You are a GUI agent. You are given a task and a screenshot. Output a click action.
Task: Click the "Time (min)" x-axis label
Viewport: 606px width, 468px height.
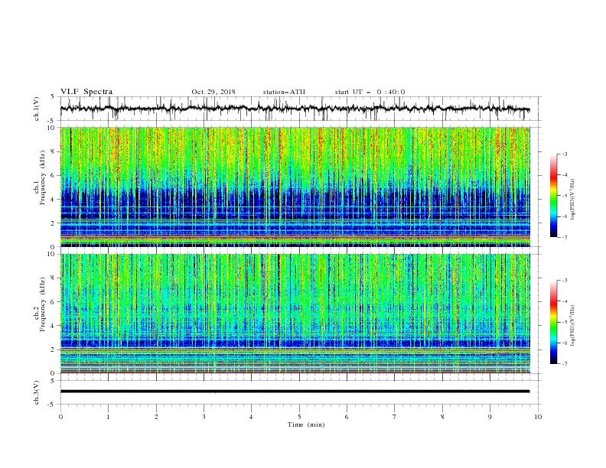coord(306,424)
